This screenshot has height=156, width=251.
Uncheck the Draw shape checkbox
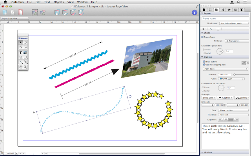(203, 37)
